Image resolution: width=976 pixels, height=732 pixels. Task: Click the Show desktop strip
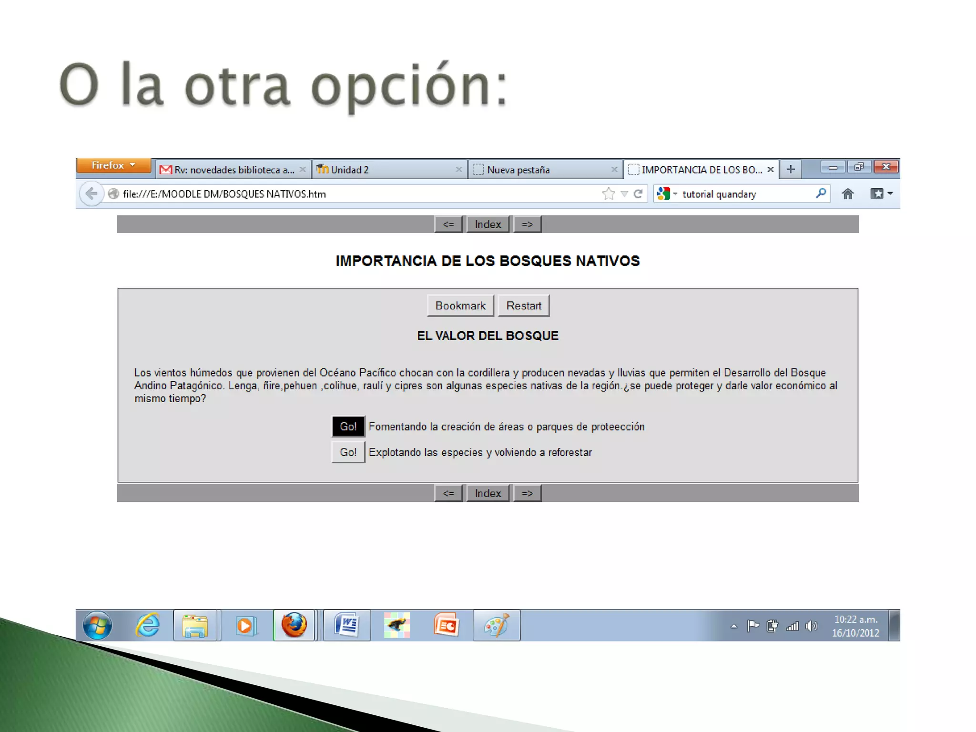(x=895, y=625)
